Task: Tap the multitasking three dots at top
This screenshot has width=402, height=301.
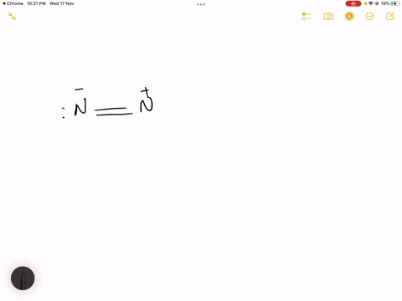Action: [x=201, y=4]
